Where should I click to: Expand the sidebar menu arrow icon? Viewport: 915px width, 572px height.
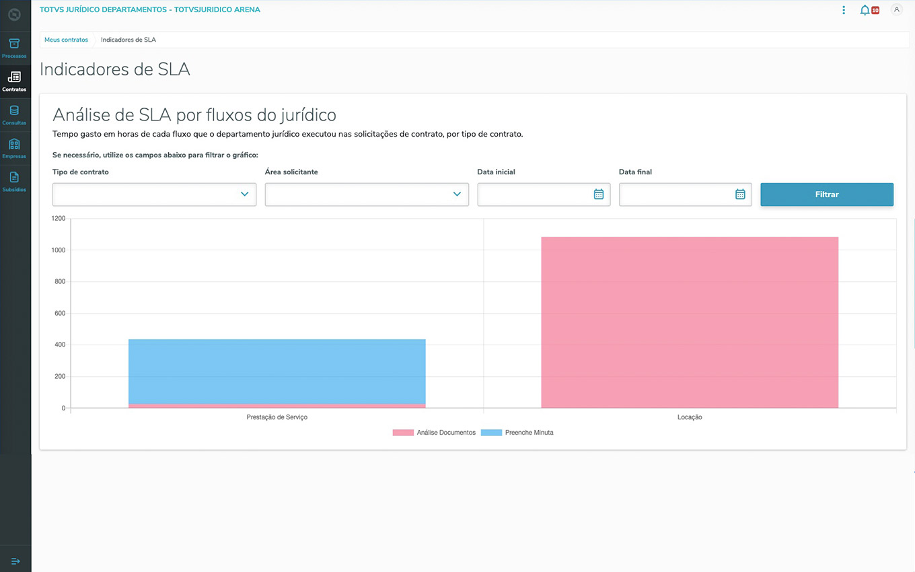[x=15, y=561]
